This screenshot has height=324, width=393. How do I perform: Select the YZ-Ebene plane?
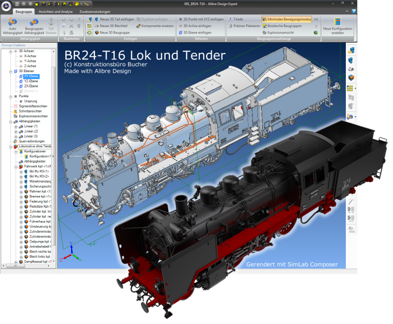(31, 81)
